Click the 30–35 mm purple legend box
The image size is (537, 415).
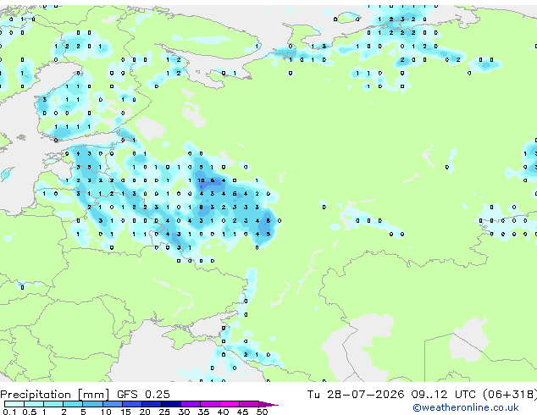click(x=191, y=404)
